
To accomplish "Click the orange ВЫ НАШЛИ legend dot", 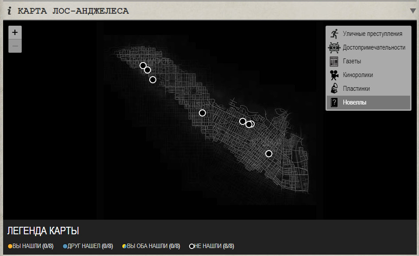I will coord(10,246).
